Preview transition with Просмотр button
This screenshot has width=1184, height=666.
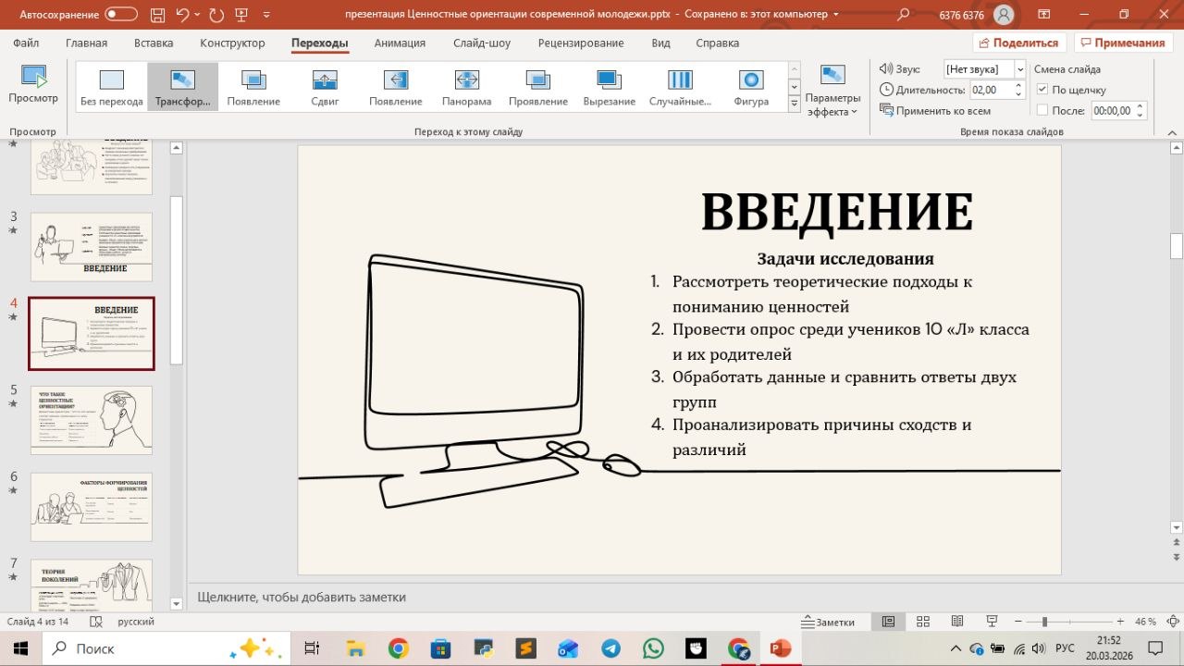(x=33, y=85)
